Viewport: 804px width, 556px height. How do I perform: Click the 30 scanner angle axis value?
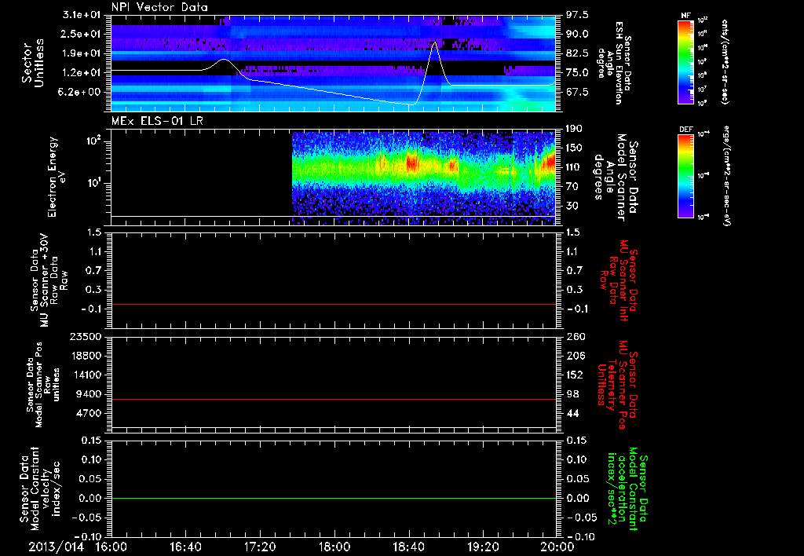pyautogui.click(x=572, y=207)
